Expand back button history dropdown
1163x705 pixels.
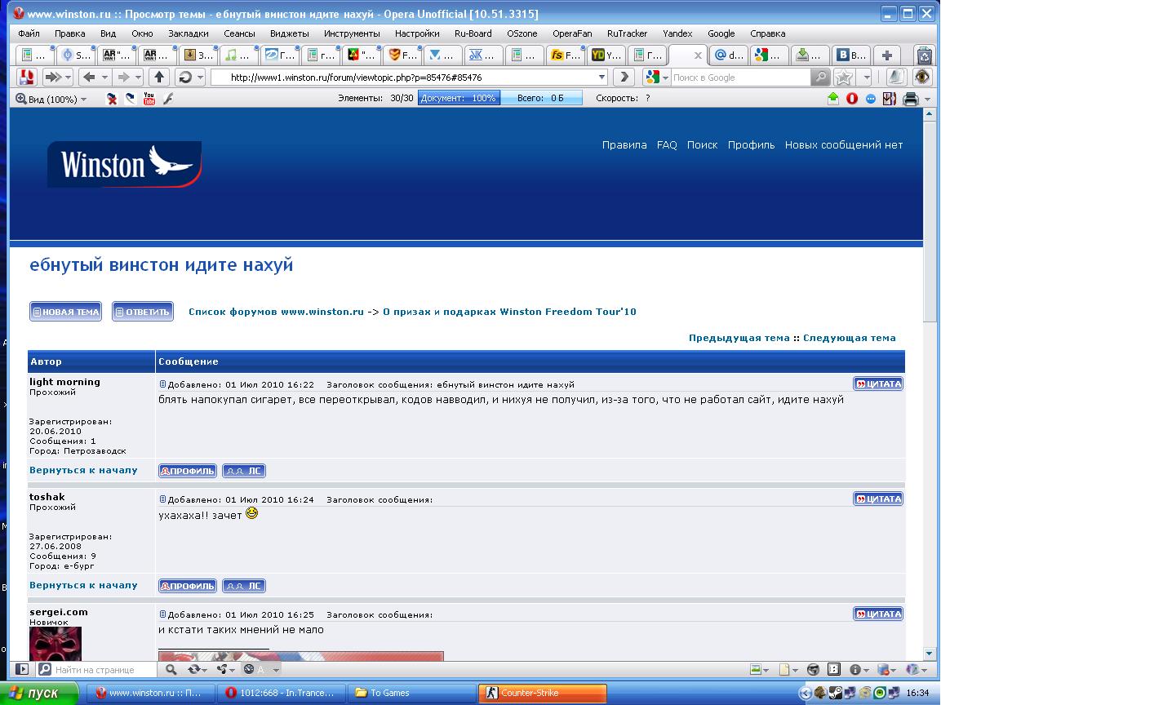pyautogui.click(x=104, y=77)
